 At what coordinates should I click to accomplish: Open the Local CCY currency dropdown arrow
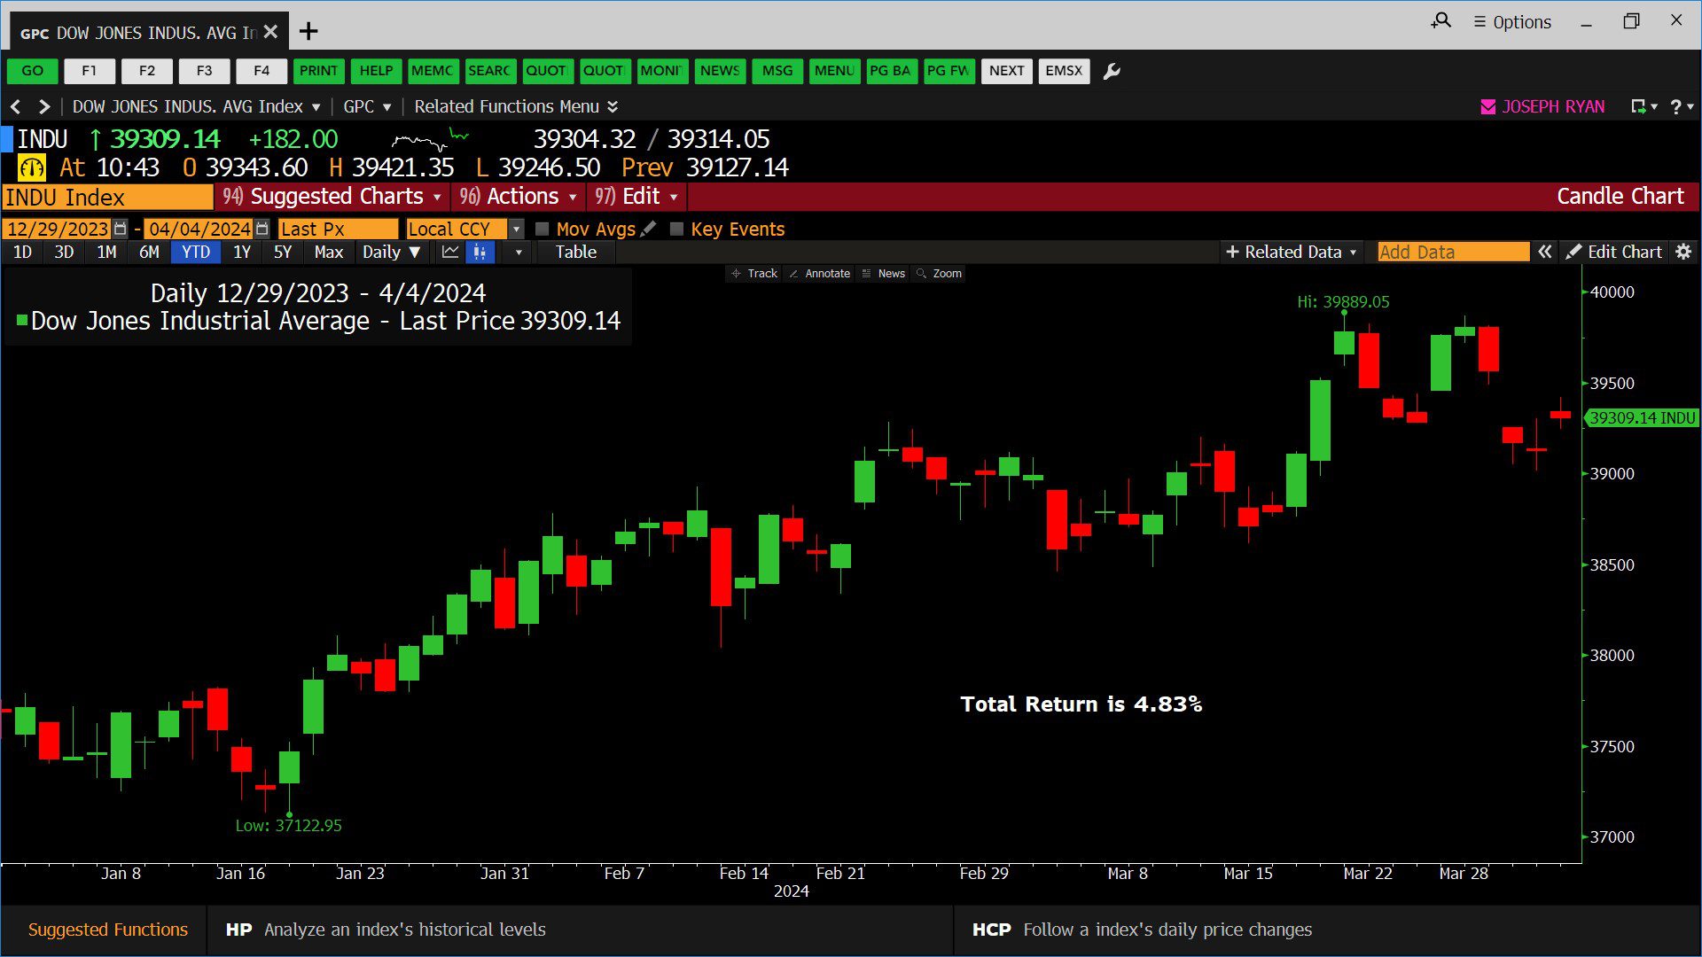(x=517, y=229)
